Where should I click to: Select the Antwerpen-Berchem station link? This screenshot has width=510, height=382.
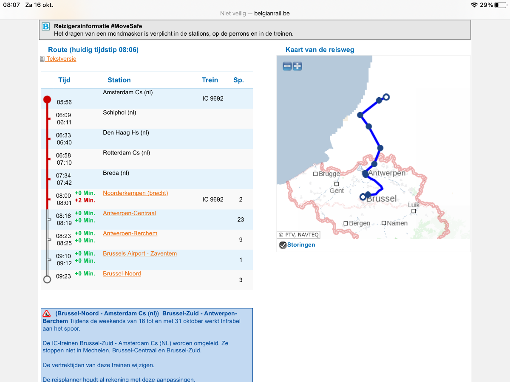point(130,233)
